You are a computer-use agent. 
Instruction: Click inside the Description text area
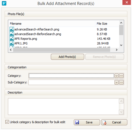click(63, 107)
